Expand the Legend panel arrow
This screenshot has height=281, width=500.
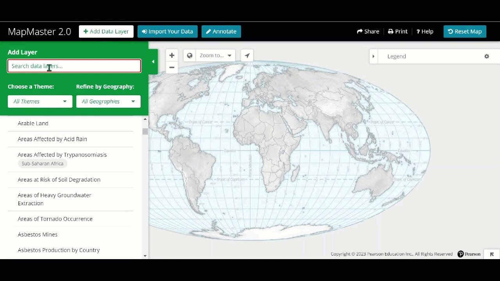[373, 56]
